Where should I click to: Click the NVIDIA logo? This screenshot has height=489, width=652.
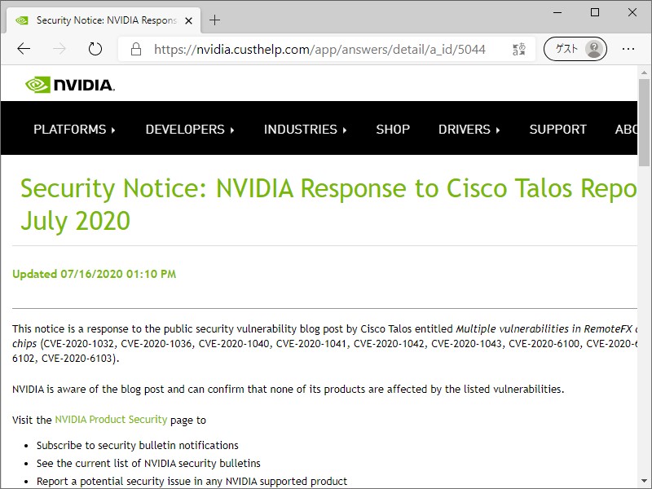(70, 84)
